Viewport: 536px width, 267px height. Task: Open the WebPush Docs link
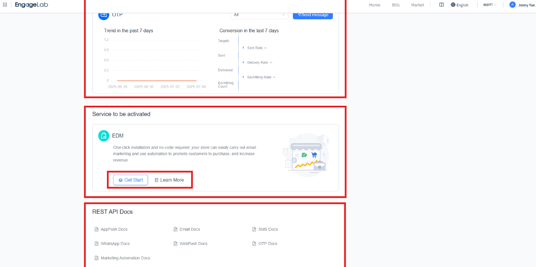tap(193, 244)
